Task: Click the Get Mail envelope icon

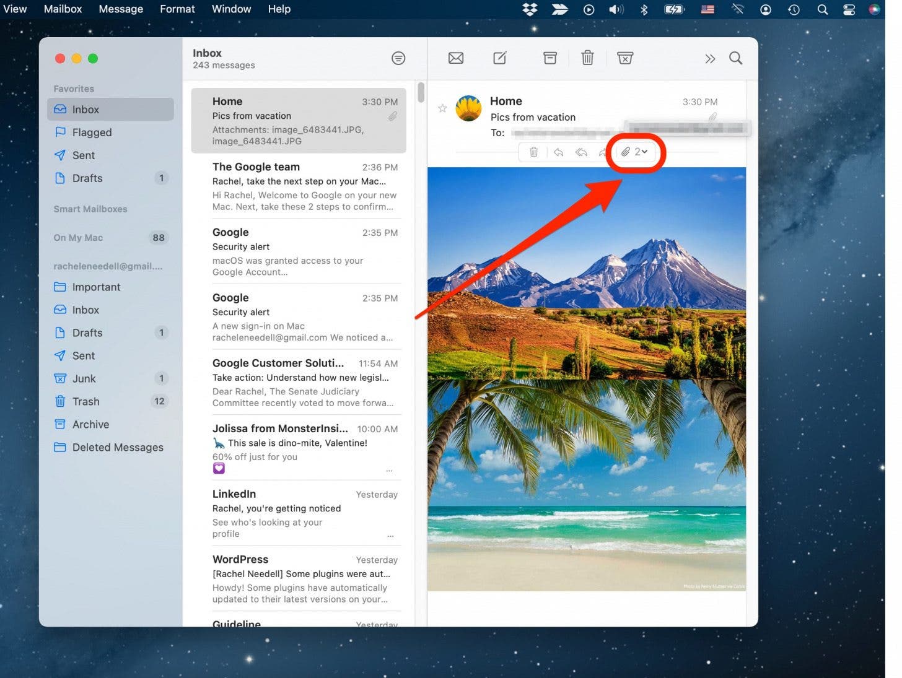Action: 455,58
